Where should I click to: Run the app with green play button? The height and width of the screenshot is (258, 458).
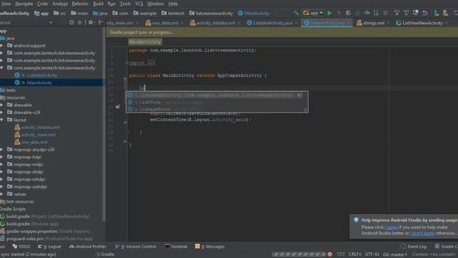click(330, 13)
